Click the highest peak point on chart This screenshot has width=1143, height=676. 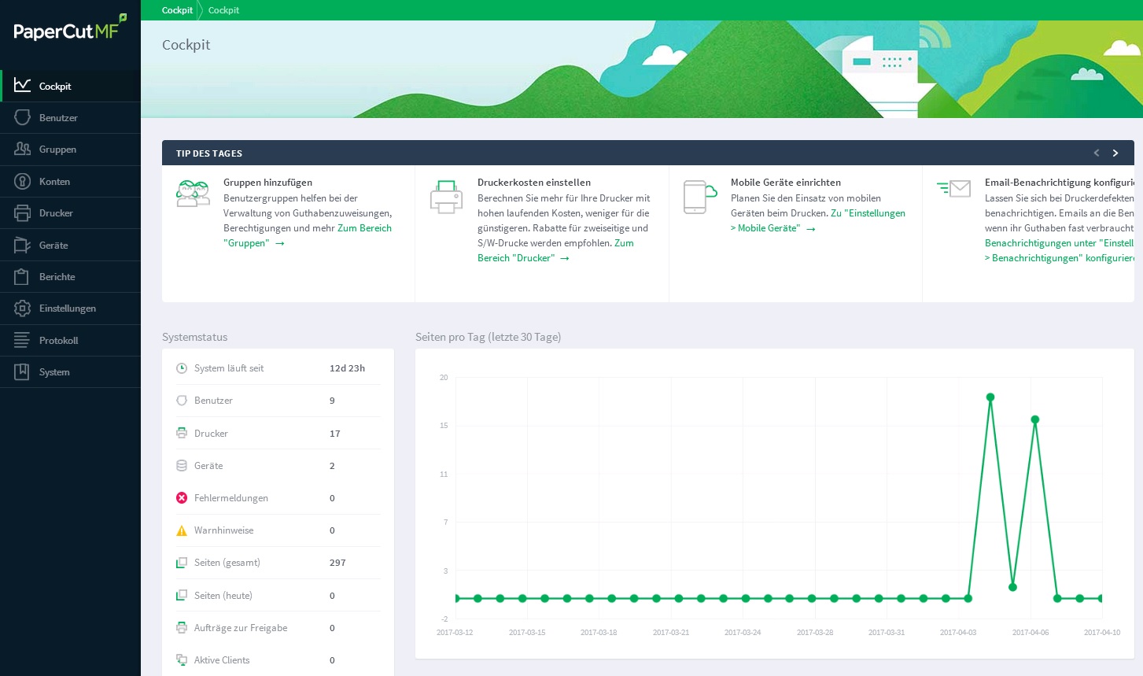tap(990, 397)
